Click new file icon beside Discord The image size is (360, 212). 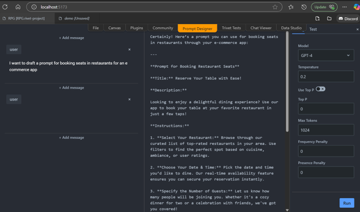pyautogui.click(x=317, y=19)
